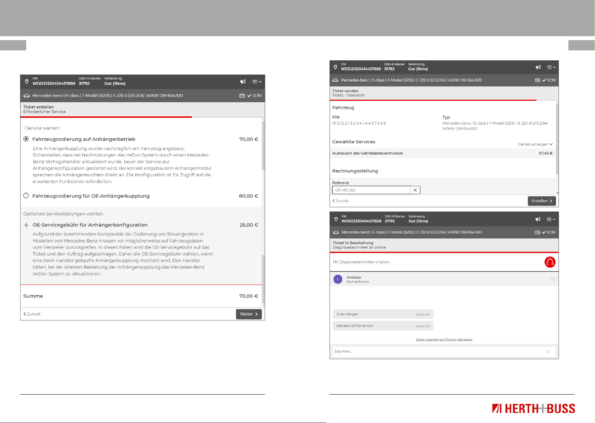Click OBD plug icon in Ticket erstellen panel
The width and height of the screenshot is (595, 423).
27,81
